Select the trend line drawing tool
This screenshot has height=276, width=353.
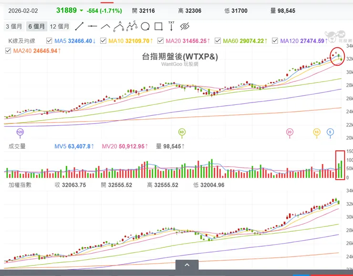click(x=79, y=26)
